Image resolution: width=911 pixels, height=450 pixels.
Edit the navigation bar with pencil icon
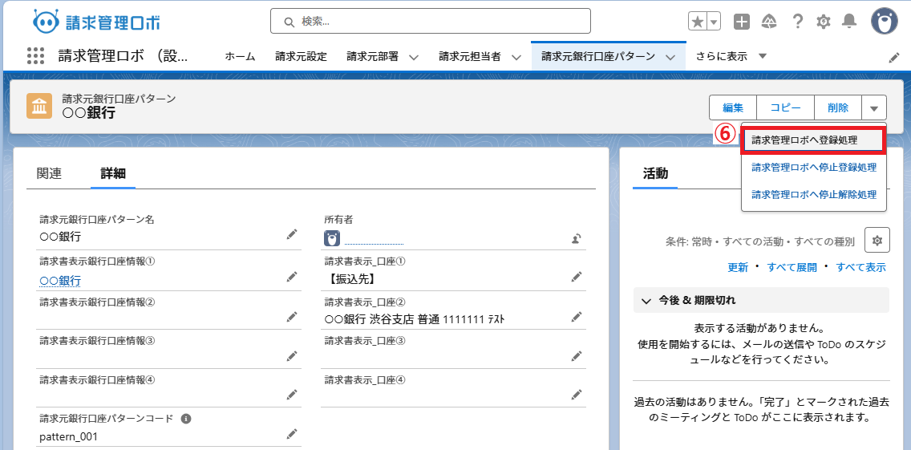tap(894, 57)
